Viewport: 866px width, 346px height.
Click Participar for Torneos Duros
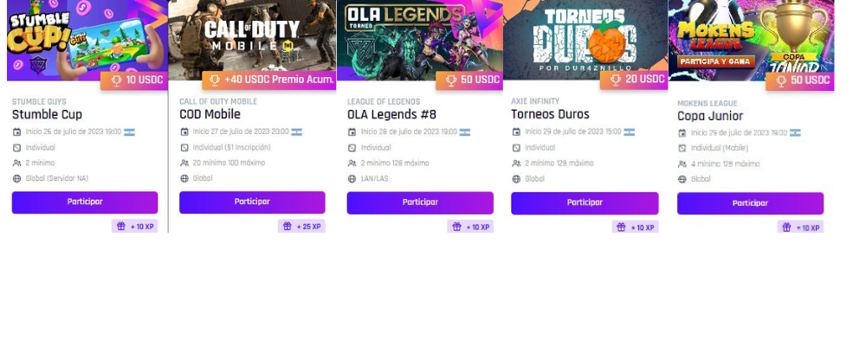585,203
